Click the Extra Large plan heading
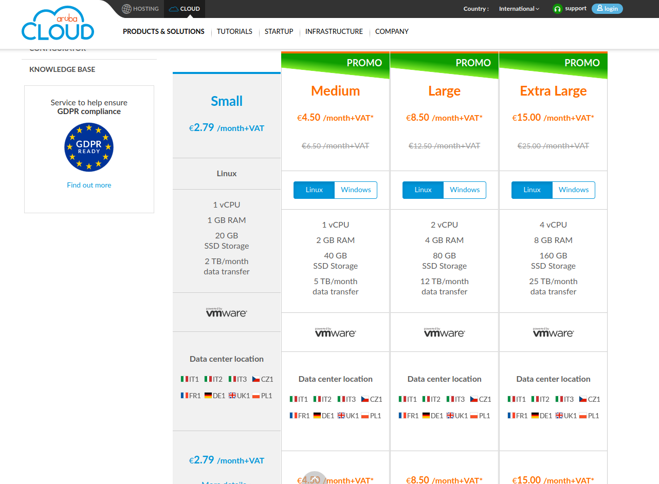Viewport: 659px width, 484px height. 554,91
